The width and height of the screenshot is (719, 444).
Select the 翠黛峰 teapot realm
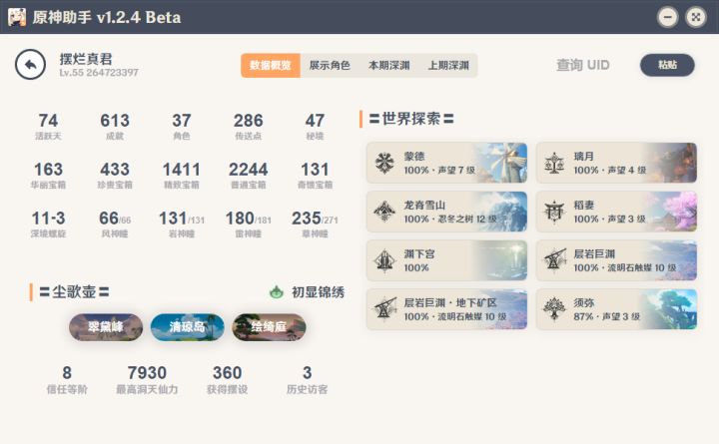coord(106,327)
